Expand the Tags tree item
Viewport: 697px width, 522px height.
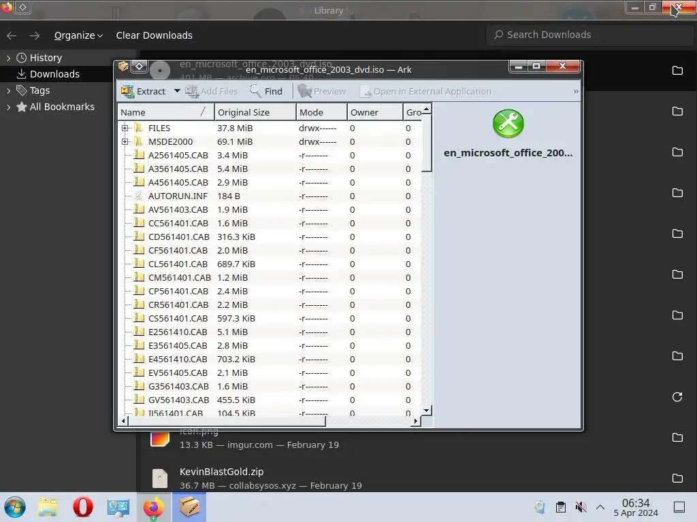point(8,90)
